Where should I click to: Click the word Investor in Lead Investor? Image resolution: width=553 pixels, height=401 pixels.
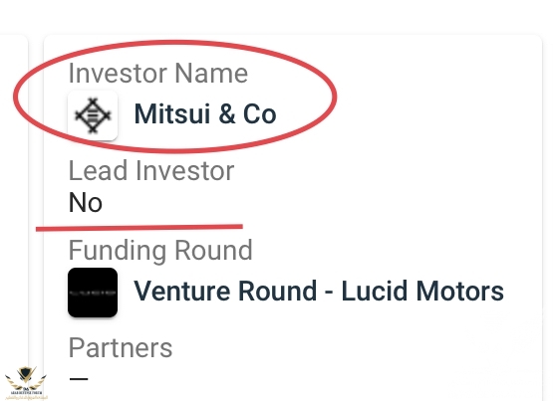(184, 171)
